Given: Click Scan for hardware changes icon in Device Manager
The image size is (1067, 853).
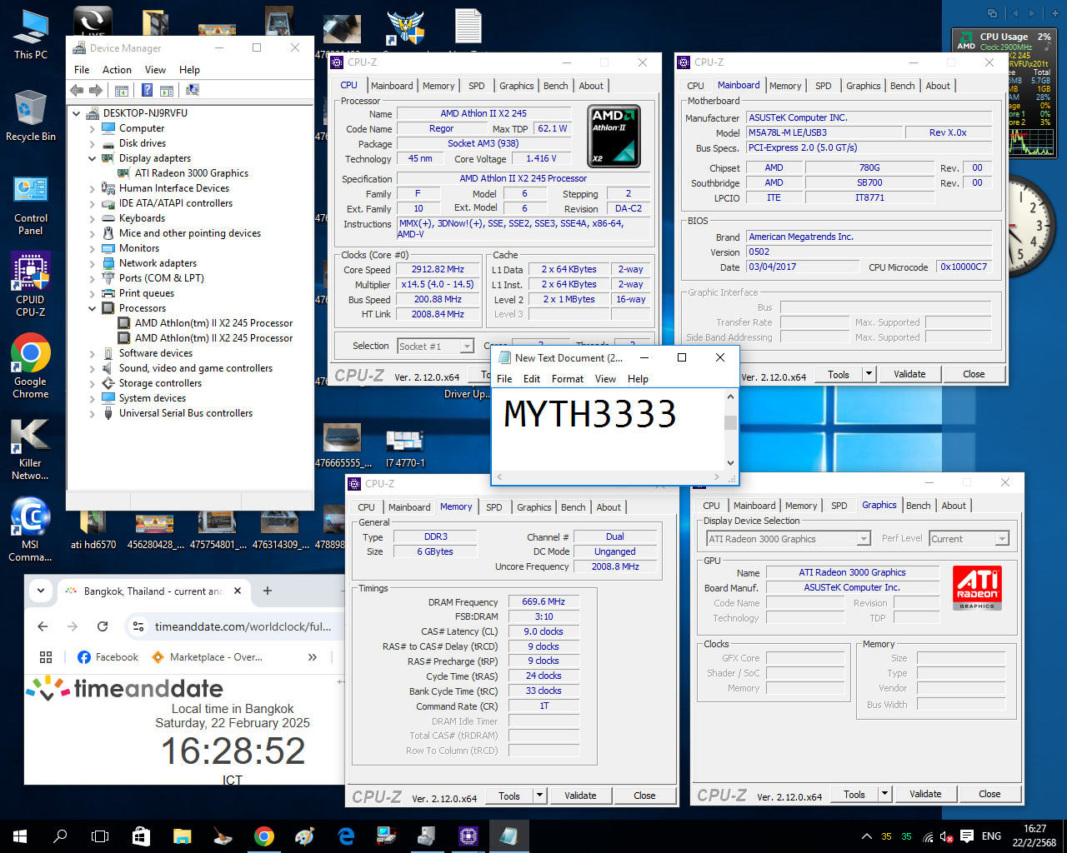Looking at the screenshot, I should click(x=193, y=90).
